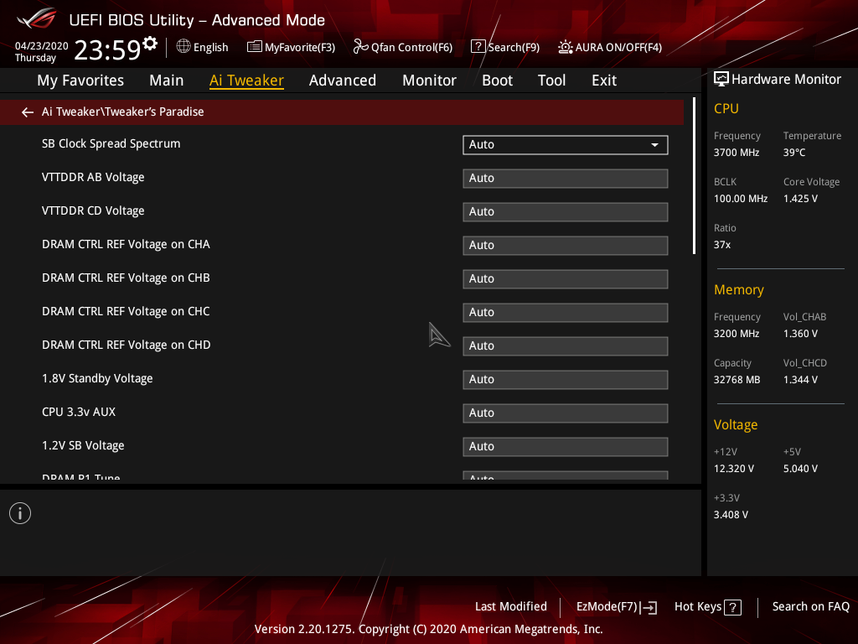Screen dimensions: 858x644
Task: Toggle AURA ON/OFF light icon
Action: click(x=566, y=47)
